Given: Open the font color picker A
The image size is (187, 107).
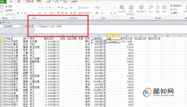Looking at the screenshot, I should (45, 13).
